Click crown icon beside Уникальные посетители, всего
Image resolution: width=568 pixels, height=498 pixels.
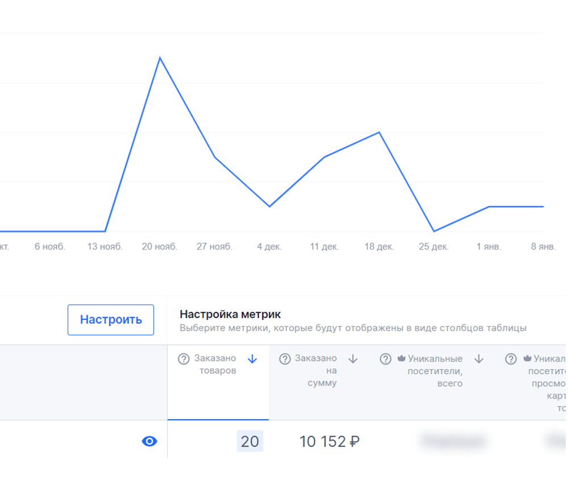click(402, 358)
